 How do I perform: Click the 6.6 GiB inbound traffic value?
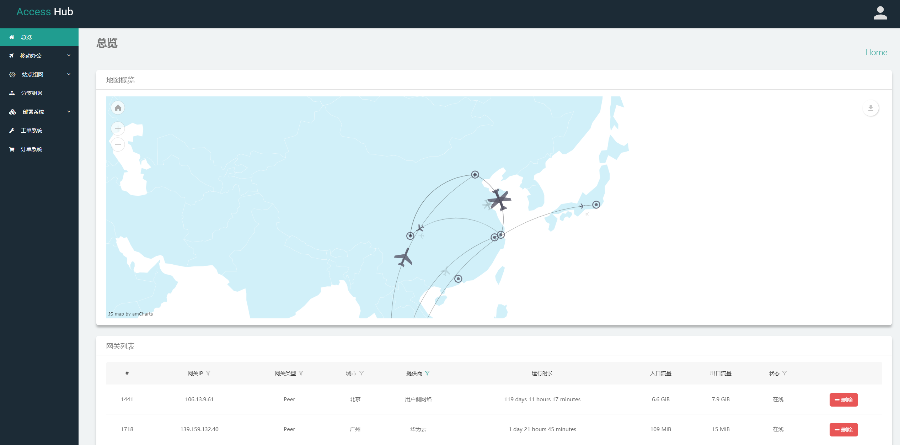660,399
